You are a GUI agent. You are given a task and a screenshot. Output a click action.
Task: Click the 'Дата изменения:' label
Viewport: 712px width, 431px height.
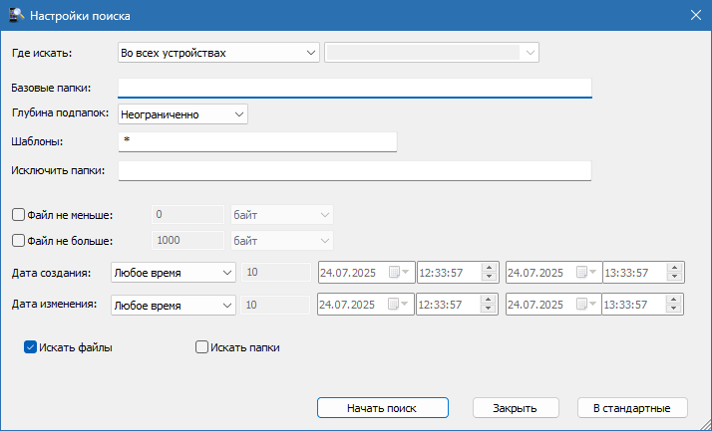coord(55,305)
